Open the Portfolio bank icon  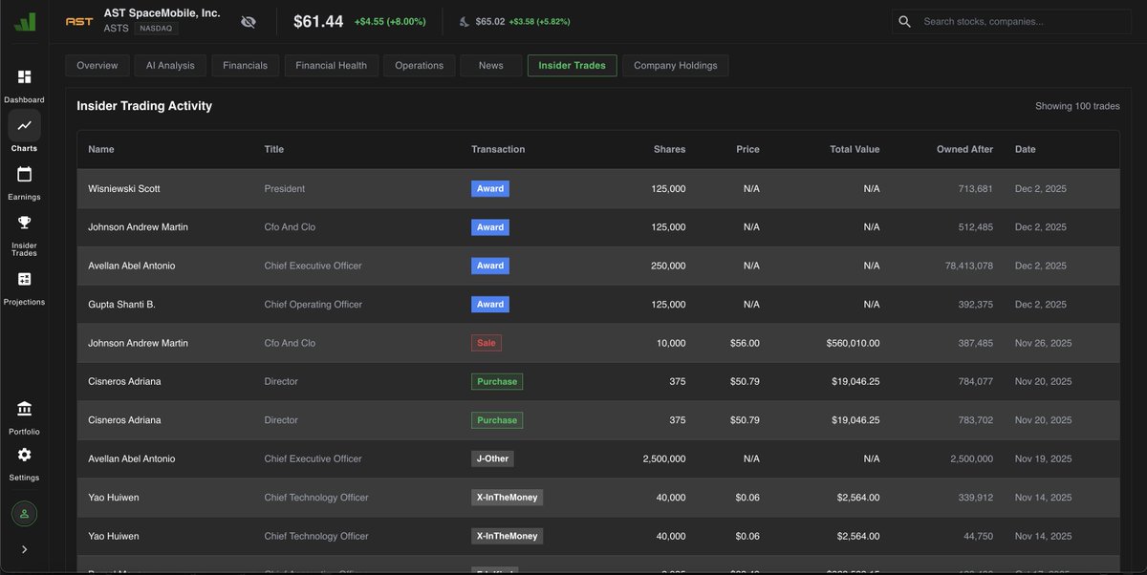[24, 409]
